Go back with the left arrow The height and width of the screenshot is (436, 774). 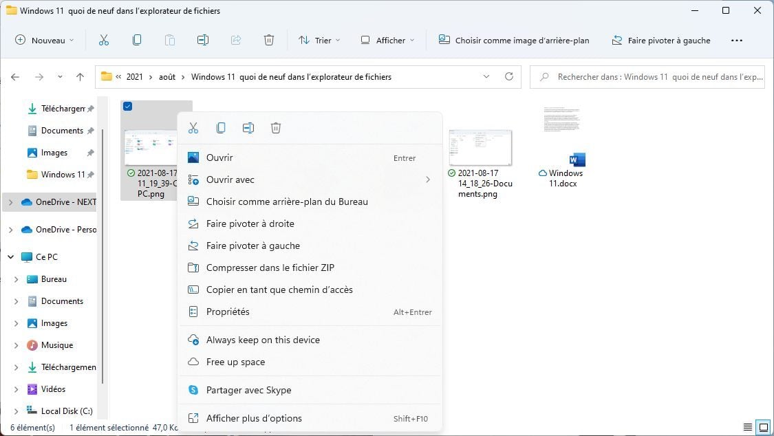(15, 77)
